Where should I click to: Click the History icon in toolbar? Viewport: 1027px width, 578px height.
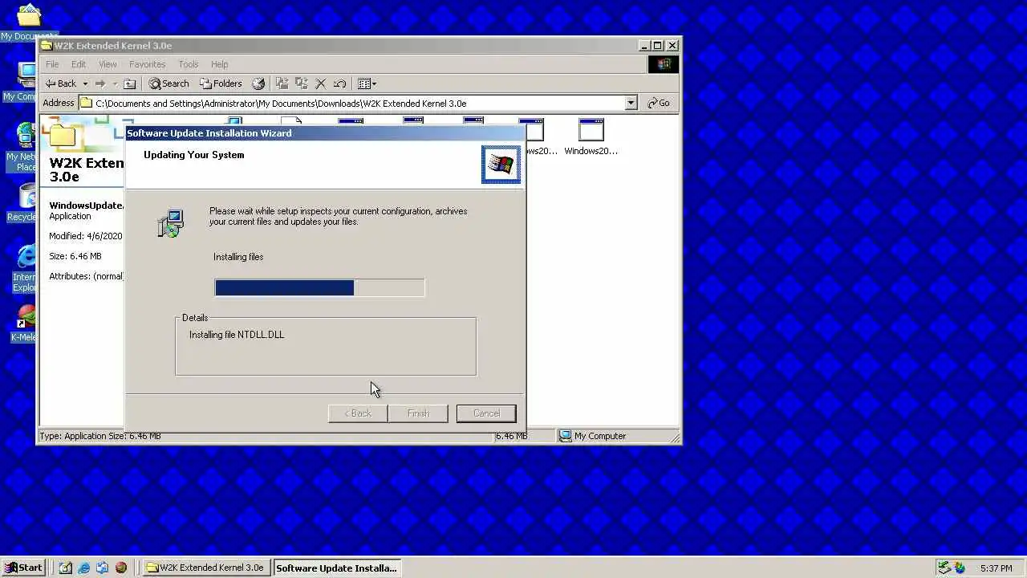[x=258, y=83]
